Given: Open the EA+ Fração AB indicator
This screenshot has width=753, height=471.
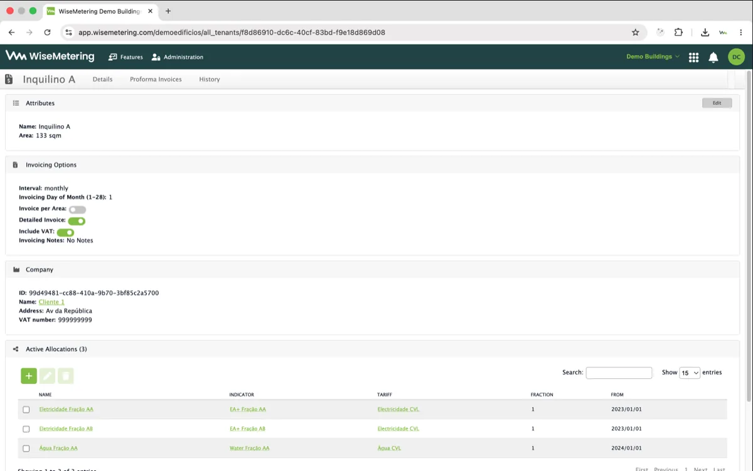Looking at the screenshot, I should (x=248, y=429).
